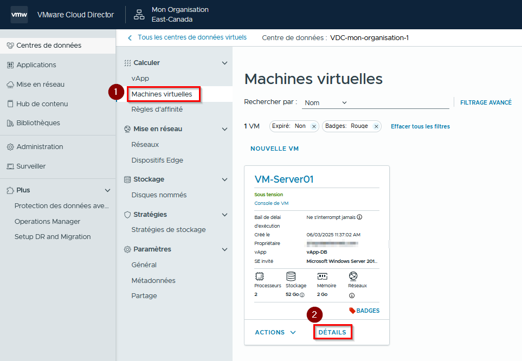The width and height of the screenshot is (522, 361).
Task: Click the search text input field
Action: pos(399,102)
